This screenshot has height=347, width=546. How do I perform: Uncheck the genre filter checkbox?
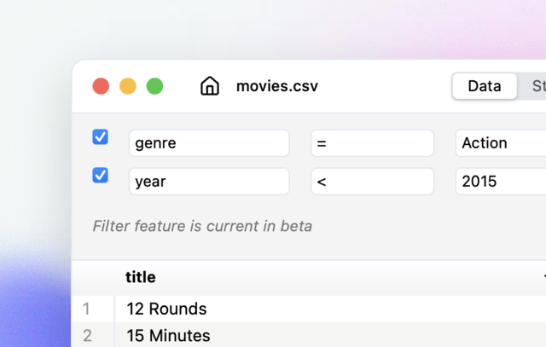point(101,136)
